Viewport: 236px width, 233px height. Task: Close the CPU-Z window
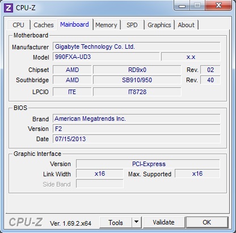(218, 5)
